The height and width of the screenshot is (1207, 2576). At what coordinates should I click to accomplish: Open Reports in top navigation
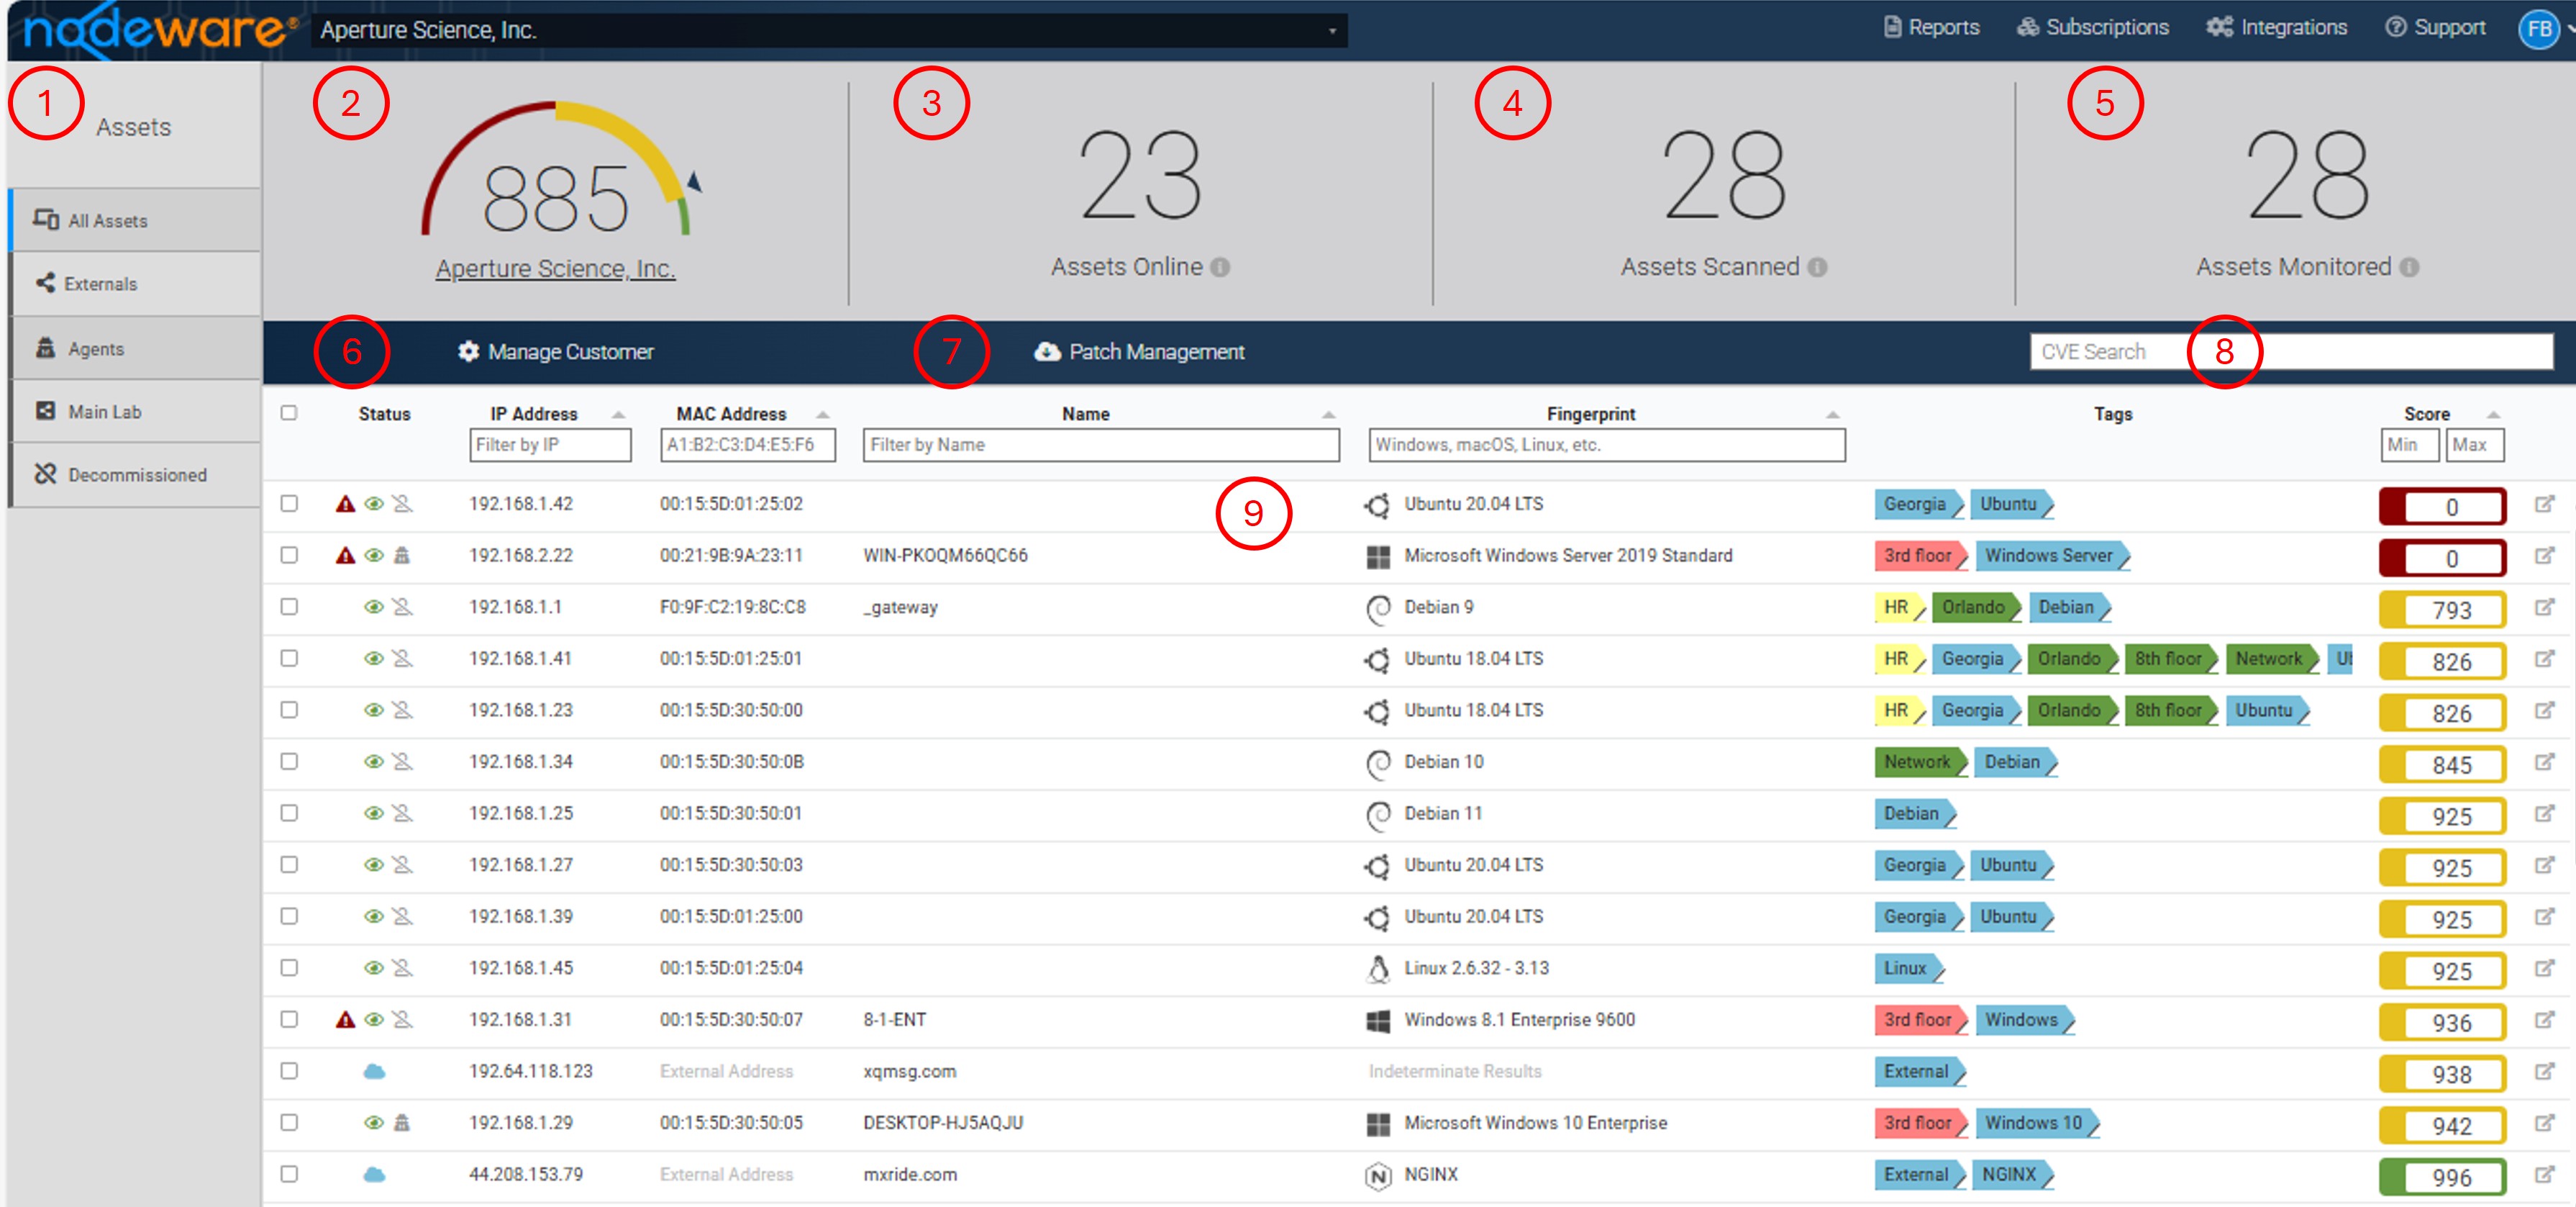point(1931,27)
